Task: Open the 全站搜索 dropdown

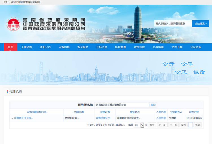Action: tap(201, 24)
